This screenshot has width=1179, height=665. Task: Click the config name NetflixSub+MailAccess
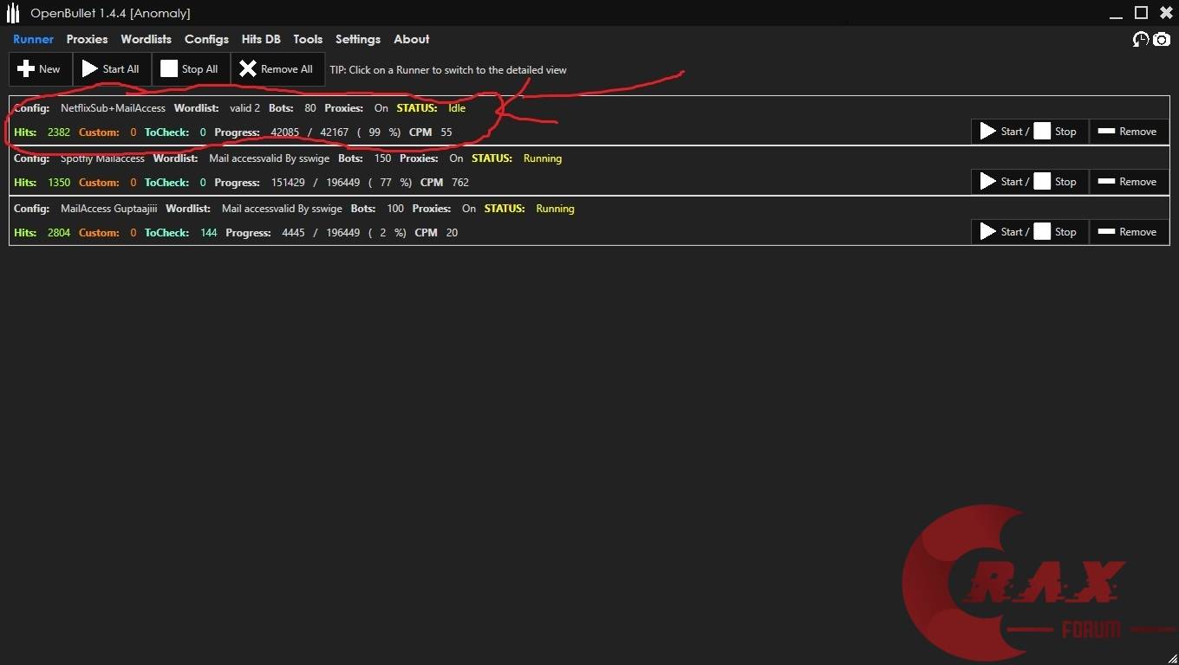click(113, 108)
